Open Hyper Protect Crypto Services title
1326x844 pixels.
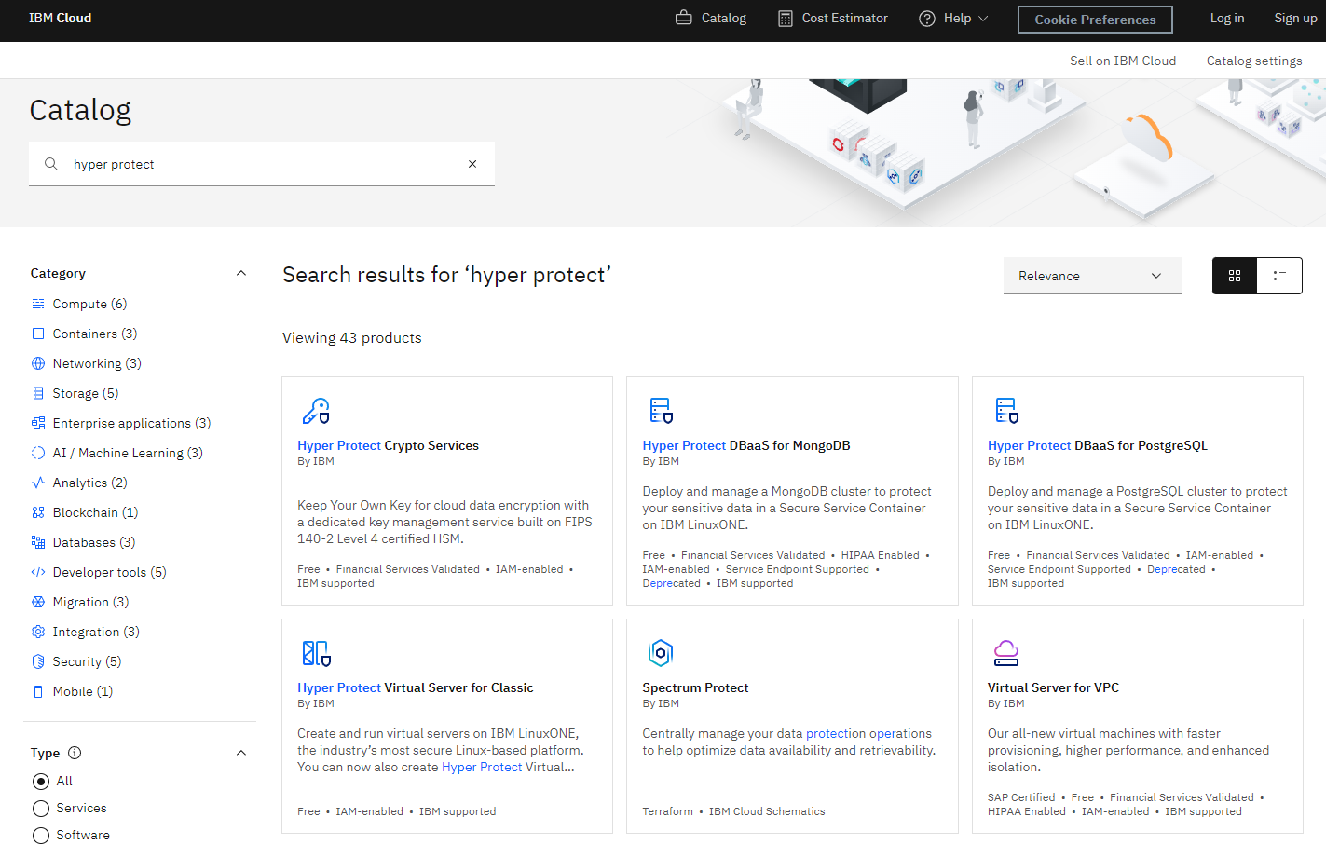click(x=388, y=445)
